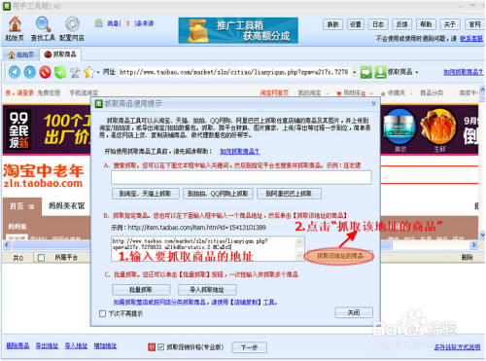The image size is (486, 361).
Task: Click the keyword search text box
Action: [241, 177]
